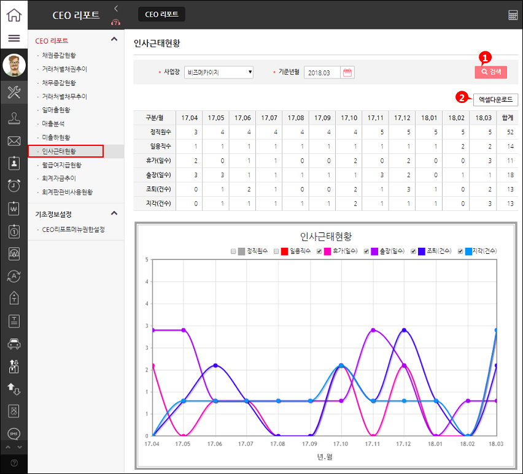Enable the 정직원수 series checkbox
The width and height of the screenshot is (523, 474).
[233, 251]
